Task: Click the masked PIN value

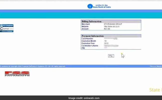Action: [106, 48]
